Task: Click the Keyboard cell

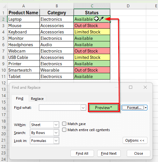Action: (24, 32)
